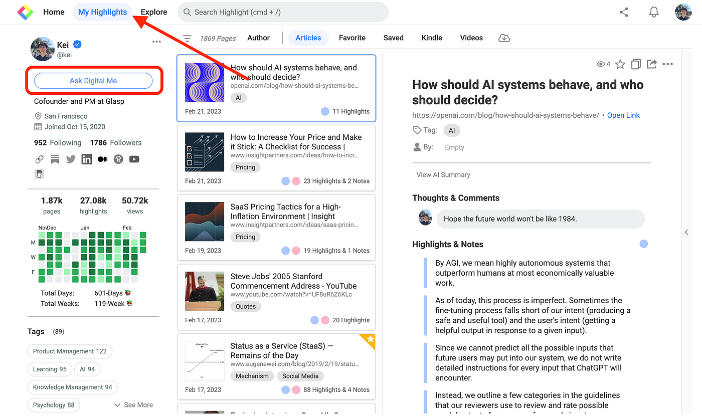The width and height of the screenshot is (702, 418).
Task: Click commenter avatar beside the 1984 comment
Action: [x=425, y=218]
